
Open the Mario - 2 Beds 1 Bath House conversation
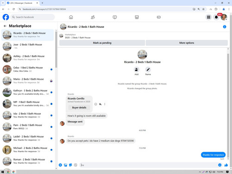click(x=27, y=81)
